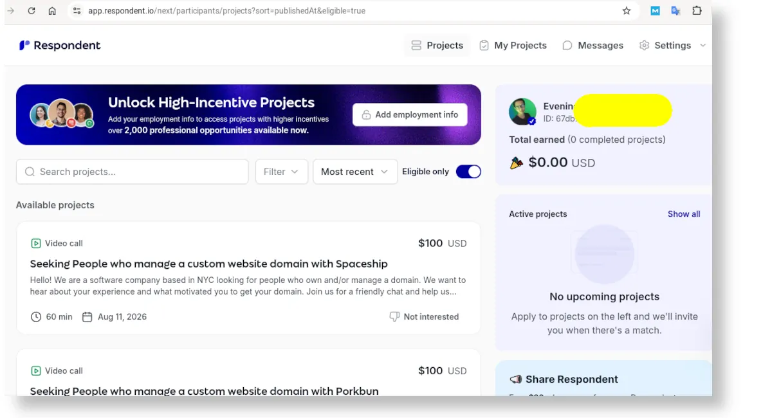Viewport: 772px width, 418px height.
Task: Expand the Settings menu chevron
Action: (703, 45)
